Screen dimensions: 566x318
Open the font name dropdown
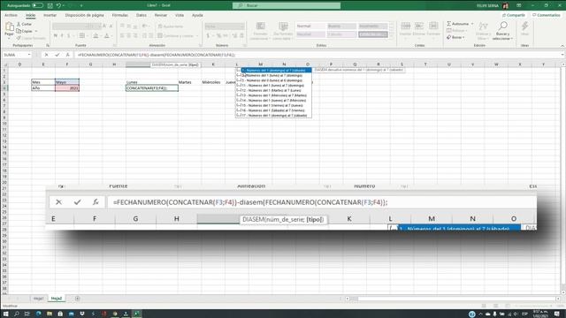coord(87,26)
